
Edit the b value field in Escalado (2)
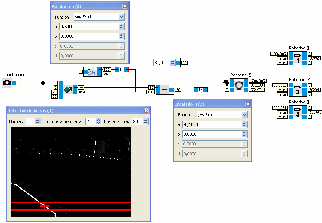click(210, 134)
